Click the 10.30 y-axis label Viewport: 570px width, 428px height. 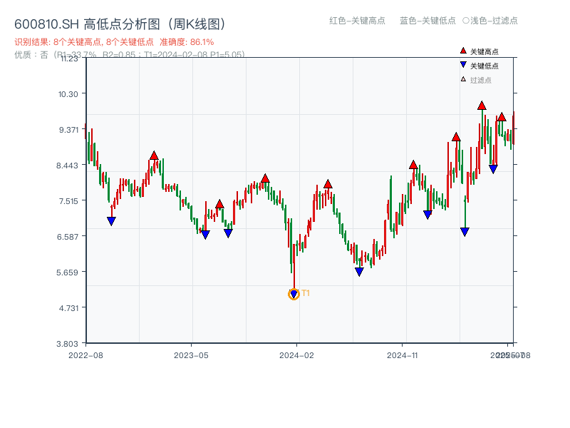point(68,94)
